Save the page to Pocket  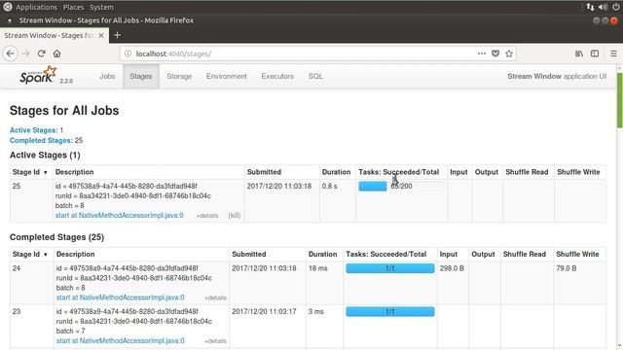pyautogui.click(x=495, y=53)
